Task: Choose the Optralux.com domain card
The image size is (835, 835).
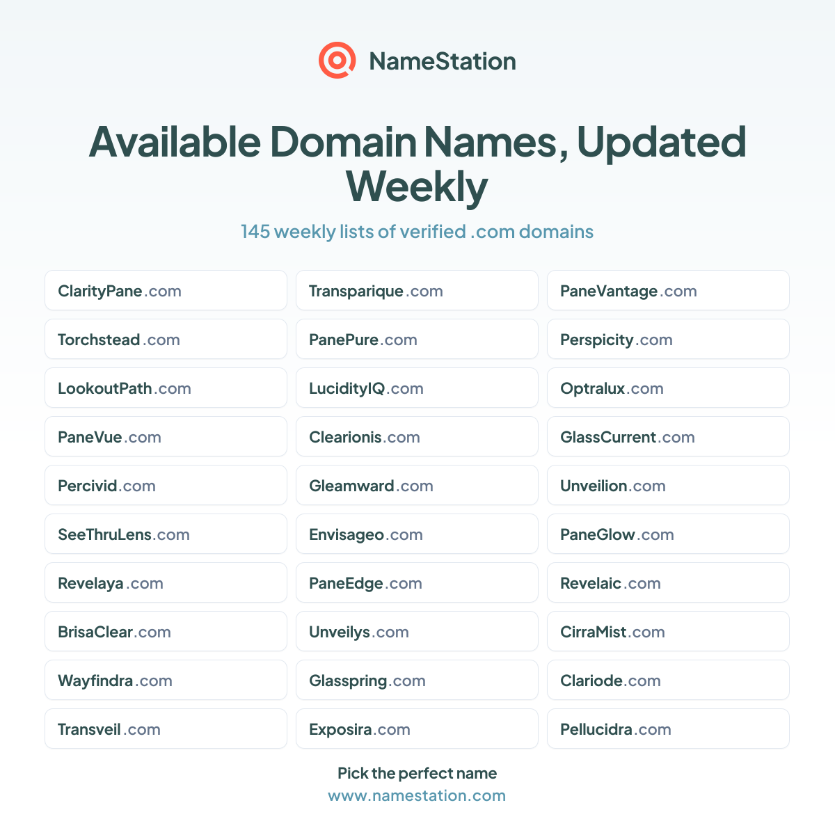Action: pyautogui.click(x=668, y=388)
